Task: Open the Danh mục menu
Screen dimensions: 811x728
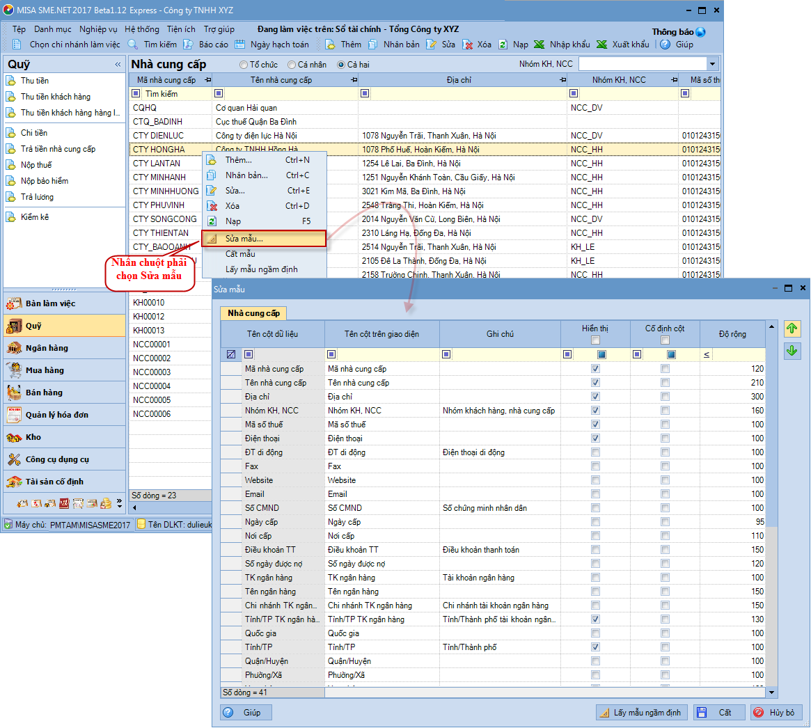Action: (x=53, y=29)
